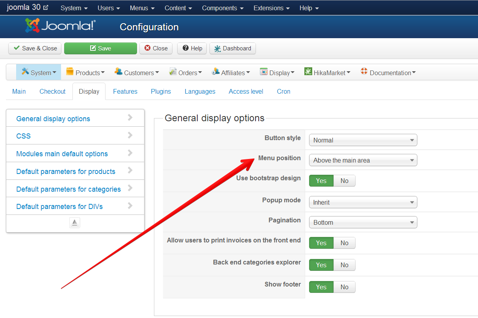Switch to Features tab
Viewport: 478px width, 318px height.
point(125,91)
